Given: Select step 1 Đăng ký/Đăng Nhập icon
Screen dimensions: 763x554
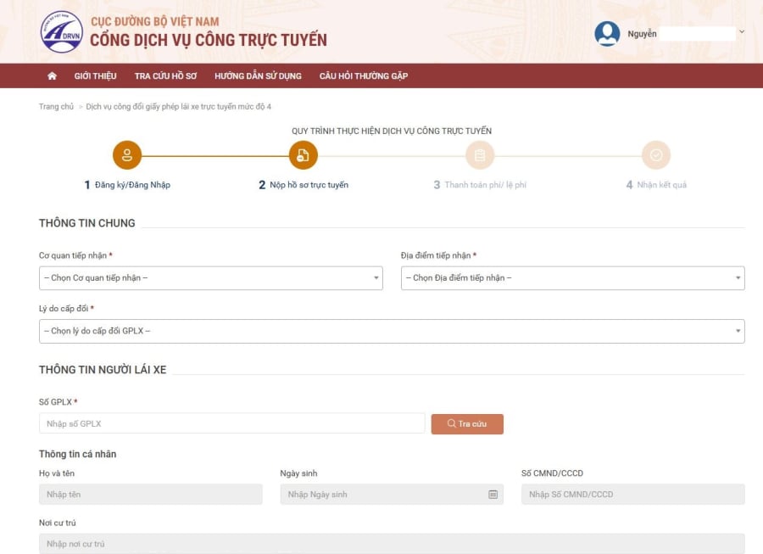Looking at the screenshot, I should pos(127,155).
